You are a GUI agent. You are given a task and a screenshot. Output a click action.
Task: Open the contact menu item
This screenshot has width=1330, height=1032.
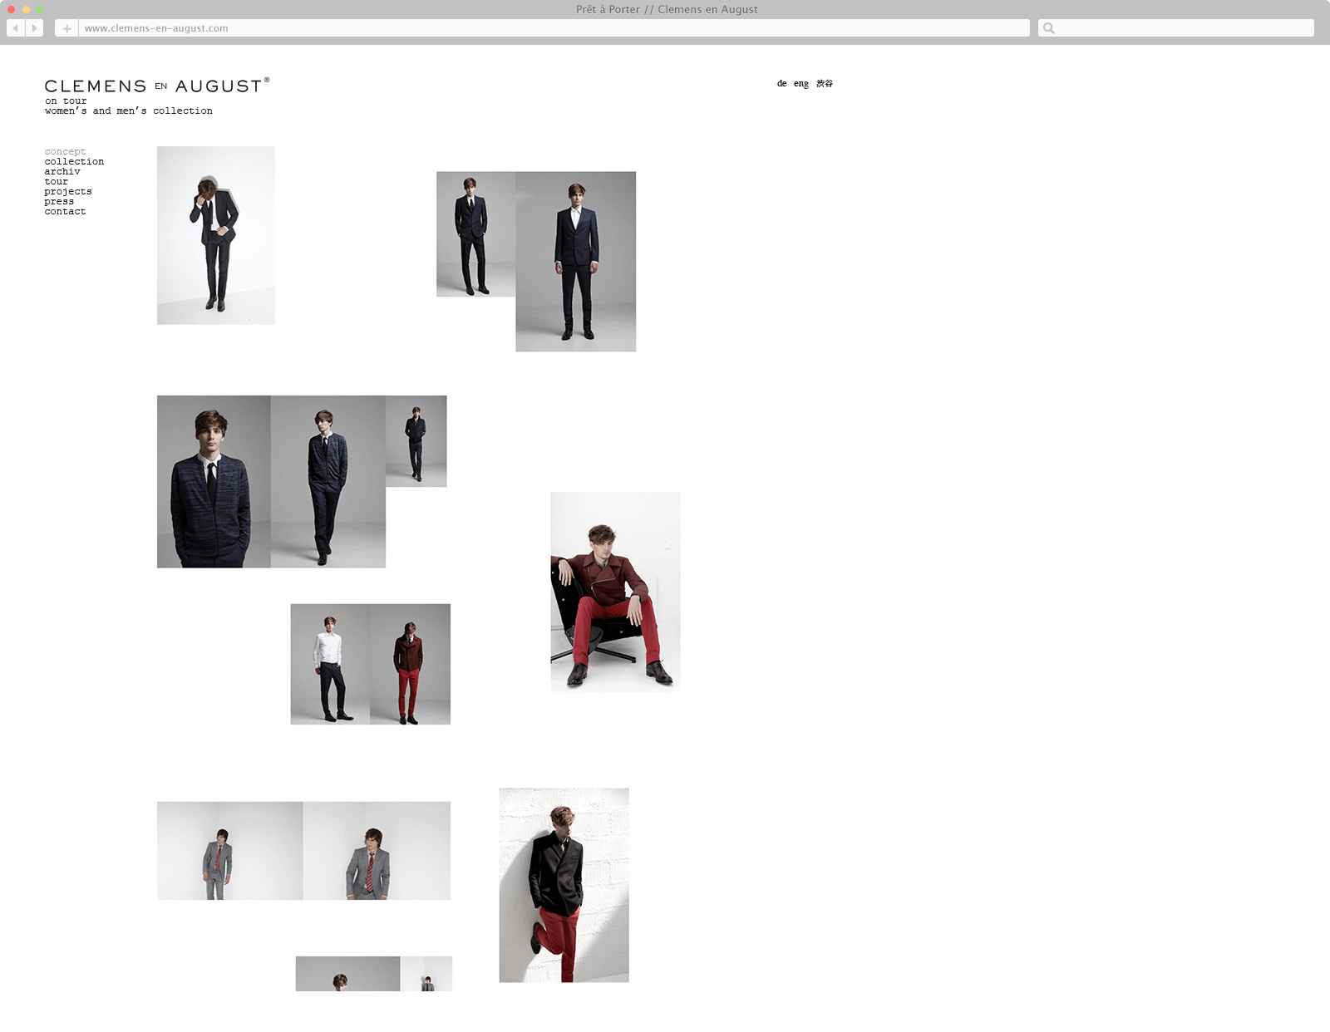pos(65,211)
